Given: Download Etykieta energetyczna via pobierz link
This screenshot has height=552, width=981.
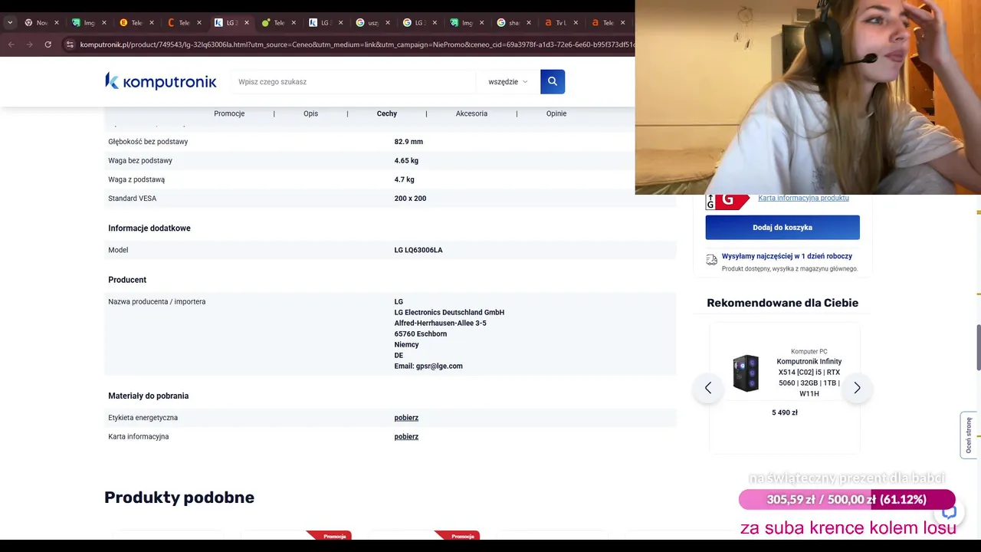Looking at the screenshot, I should (406, 418).
